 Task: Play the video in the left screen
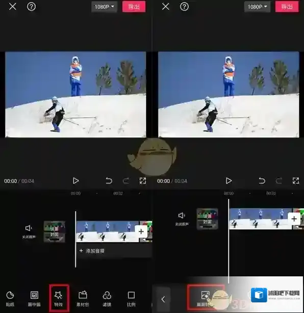(x=75, y=181)
